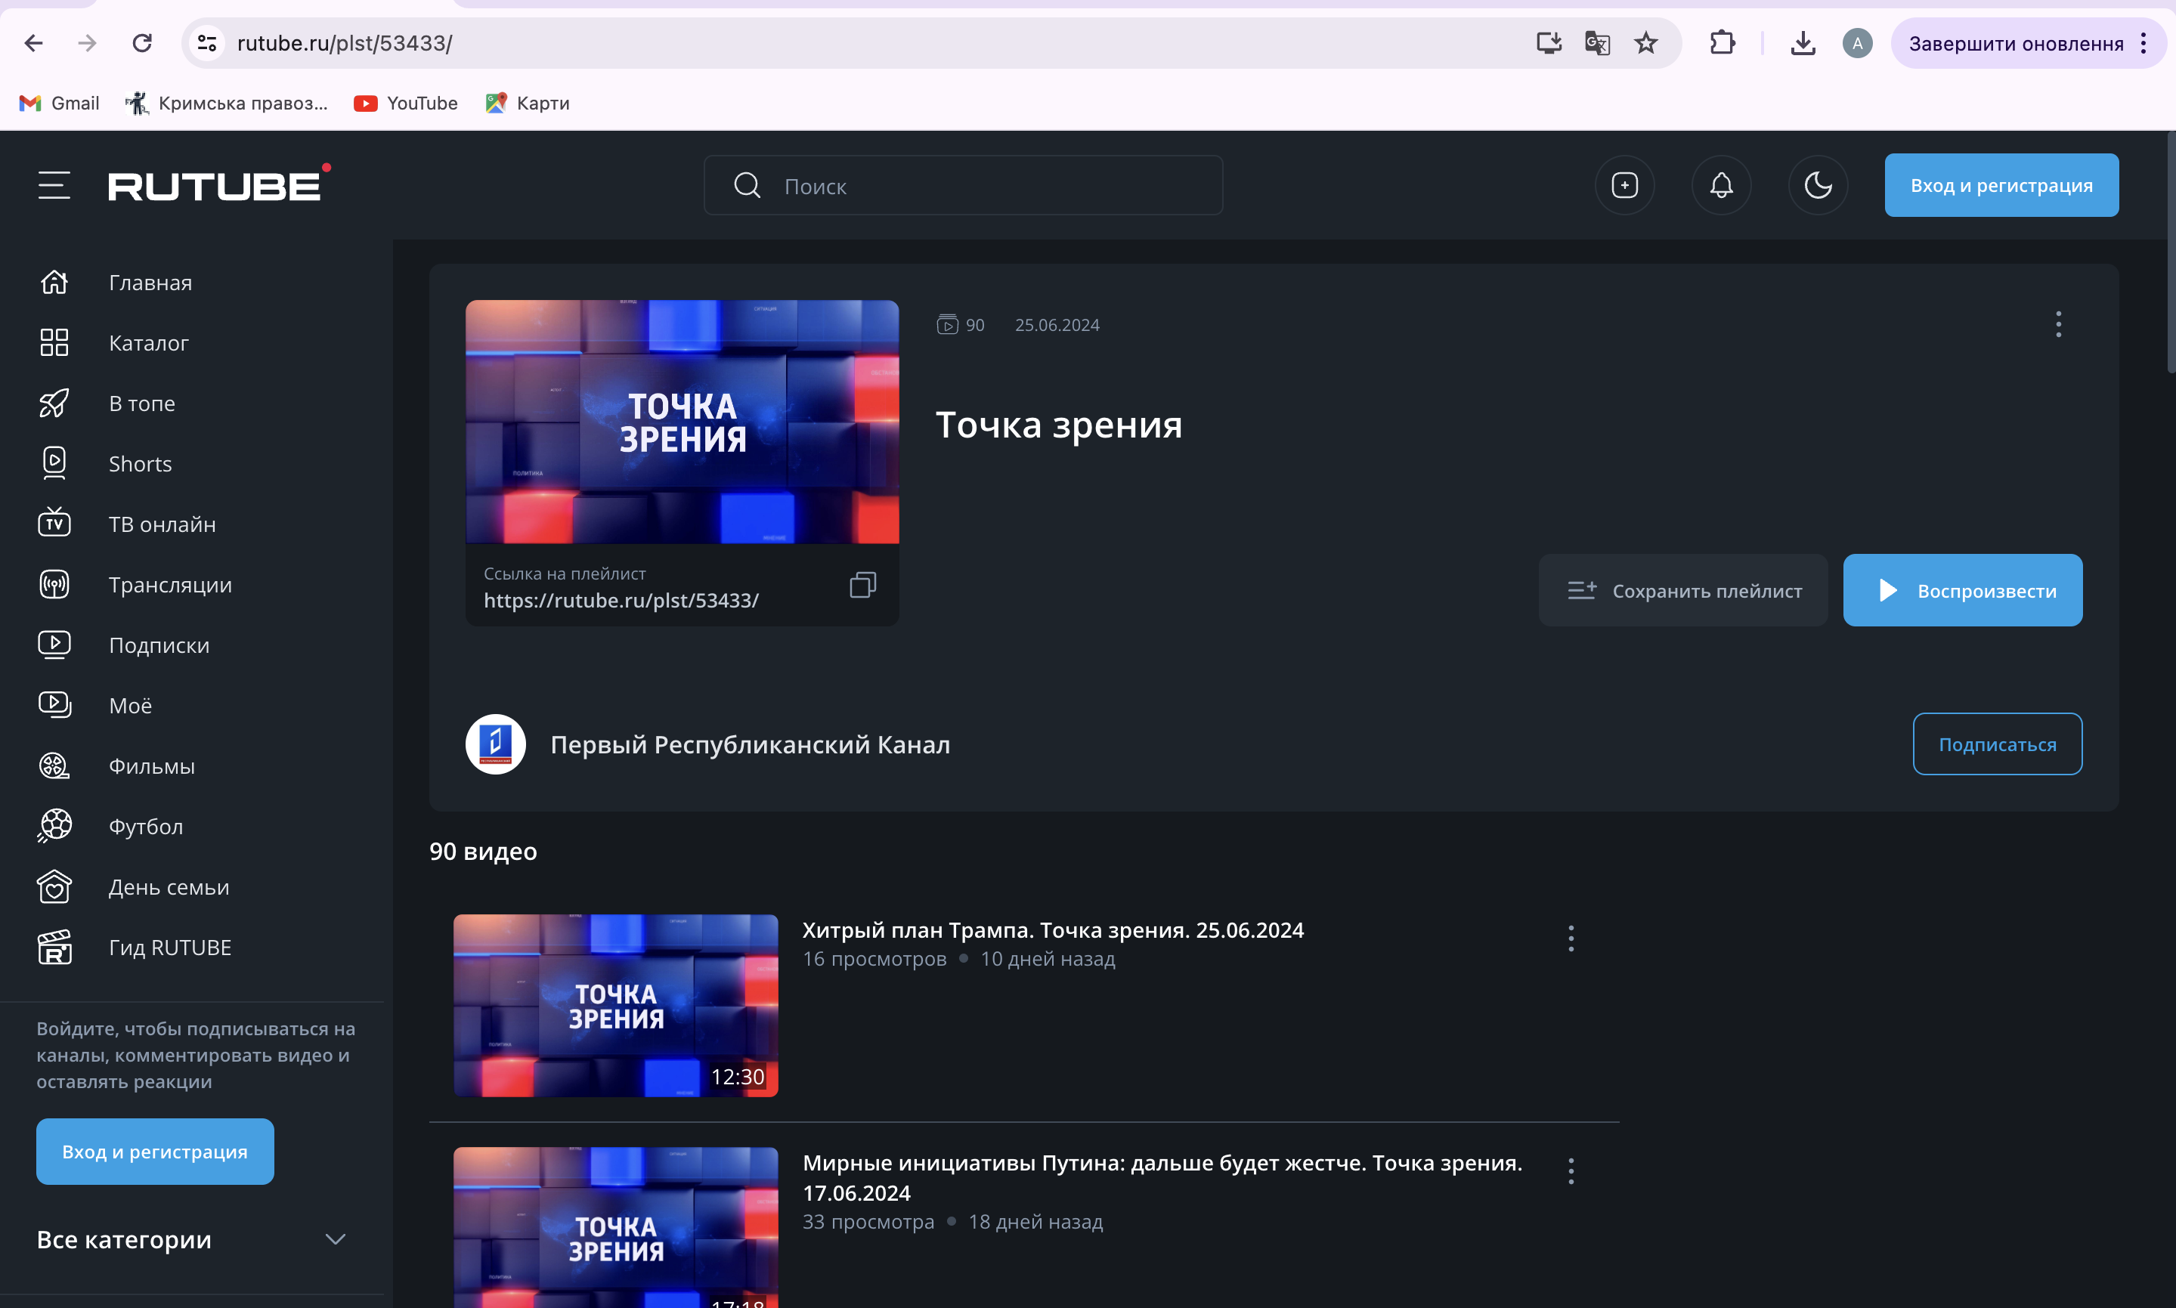This screenshot has height=1308, width=2176.
Task: Open Мирные инициативы Путина video title
Action: pos(1162,1177)
